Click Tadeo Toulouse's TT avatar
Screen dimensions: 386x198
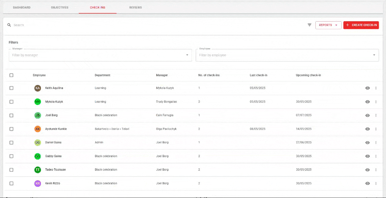tap(37, 170)
